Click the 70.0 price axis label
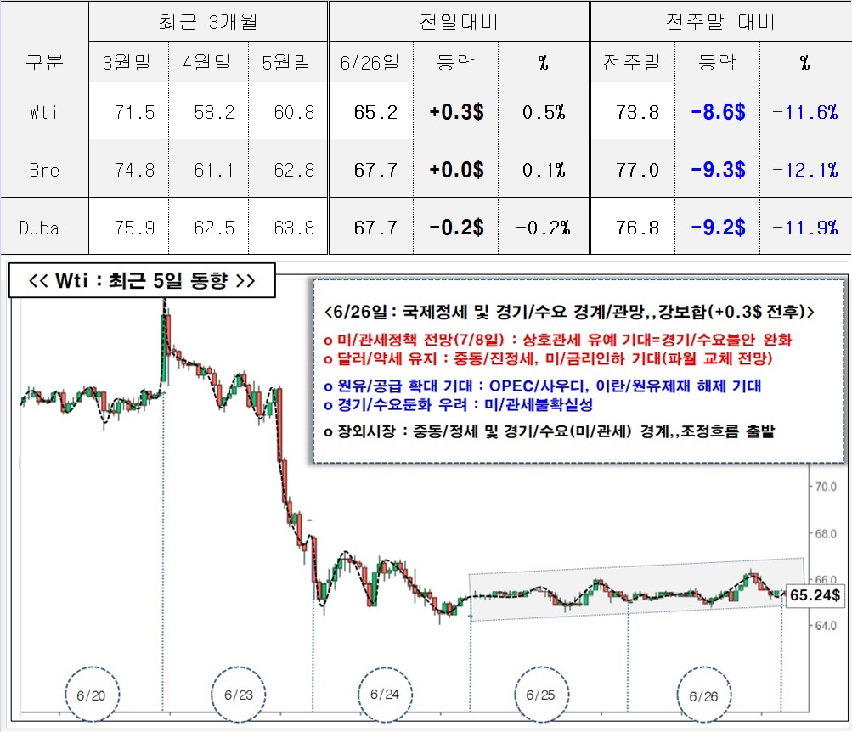Image resolution: width=852 pixels, height=732 pixels. point(826,487)
